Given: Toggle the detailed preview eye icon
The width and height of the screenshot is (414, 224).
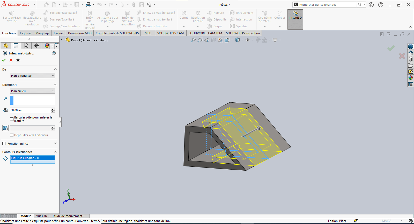Looking at the screenshot, I should (x=18, y=60).
